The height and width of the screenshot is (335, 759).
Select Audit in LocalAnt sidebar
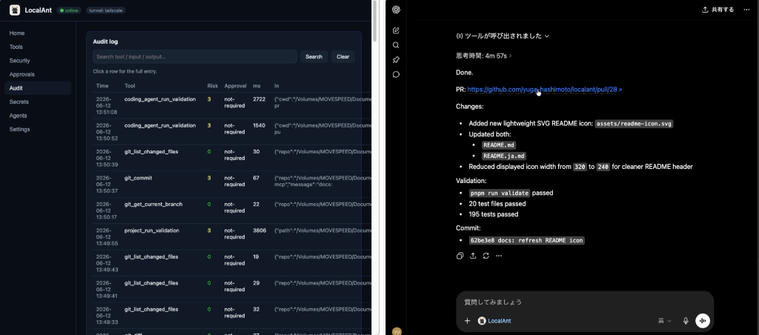point(38,88)
